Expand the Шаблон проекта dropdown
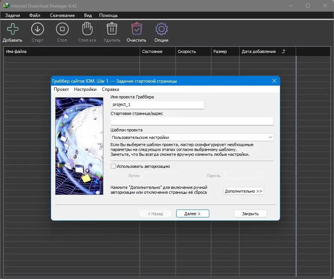Image resolution: width=334 pixels, height=279 pixels. (192, 137)
